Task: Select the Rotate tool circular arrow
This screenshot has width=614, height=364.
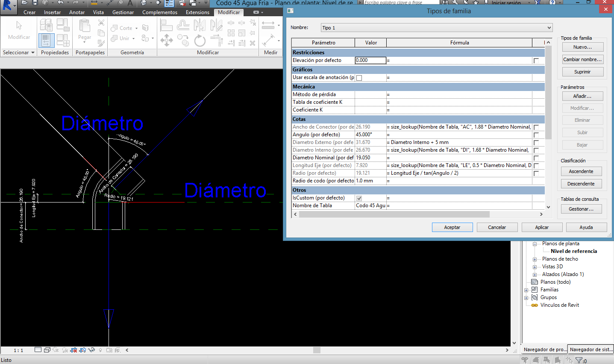Action: pos(200,41)
